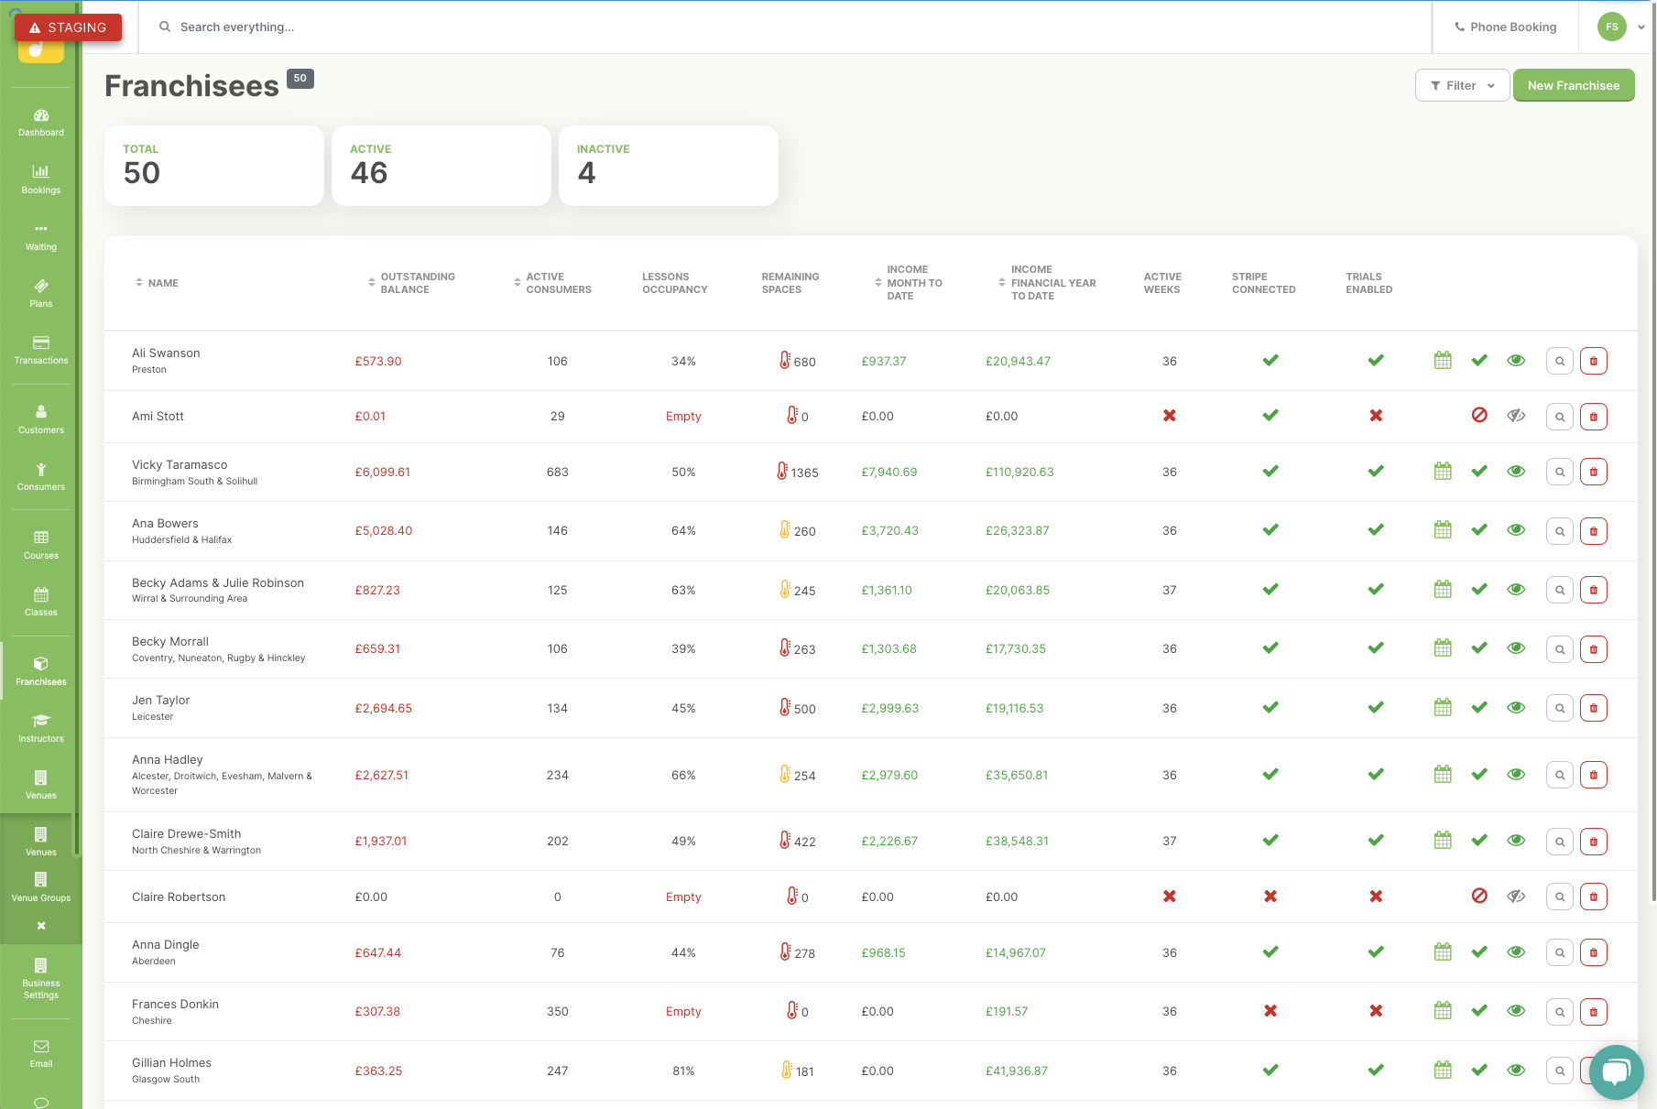Delete Anna Dingle with trash button
This screenshot has height=1109, width=1657.
[x=1593, y=952]
